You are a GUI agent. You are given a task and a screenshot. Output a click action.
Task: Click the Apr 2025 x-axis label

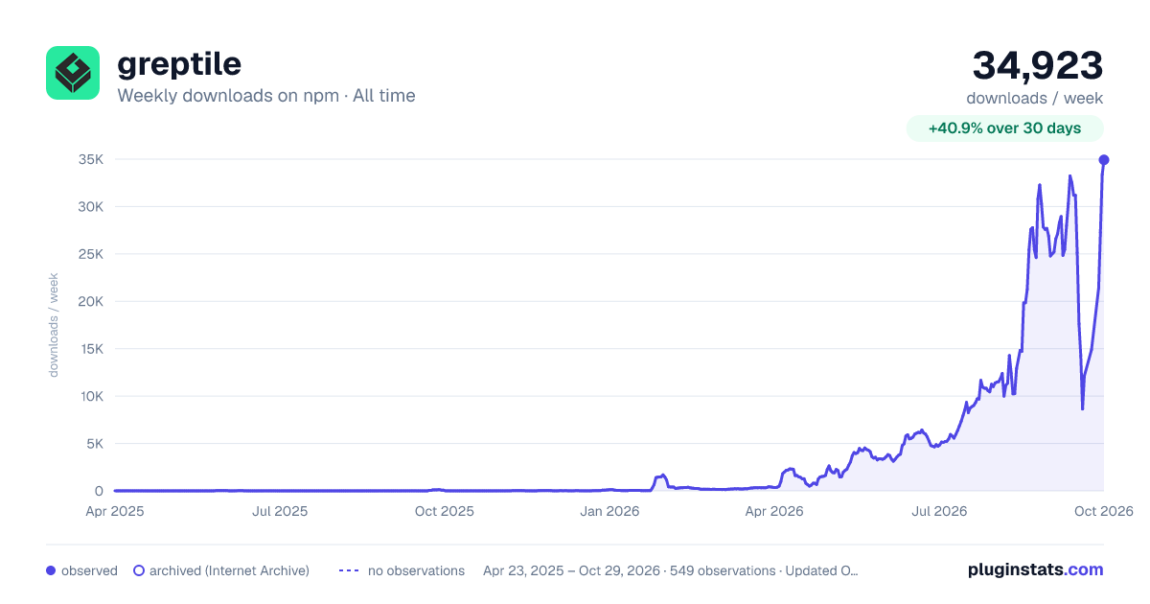[x=115, y=511]
